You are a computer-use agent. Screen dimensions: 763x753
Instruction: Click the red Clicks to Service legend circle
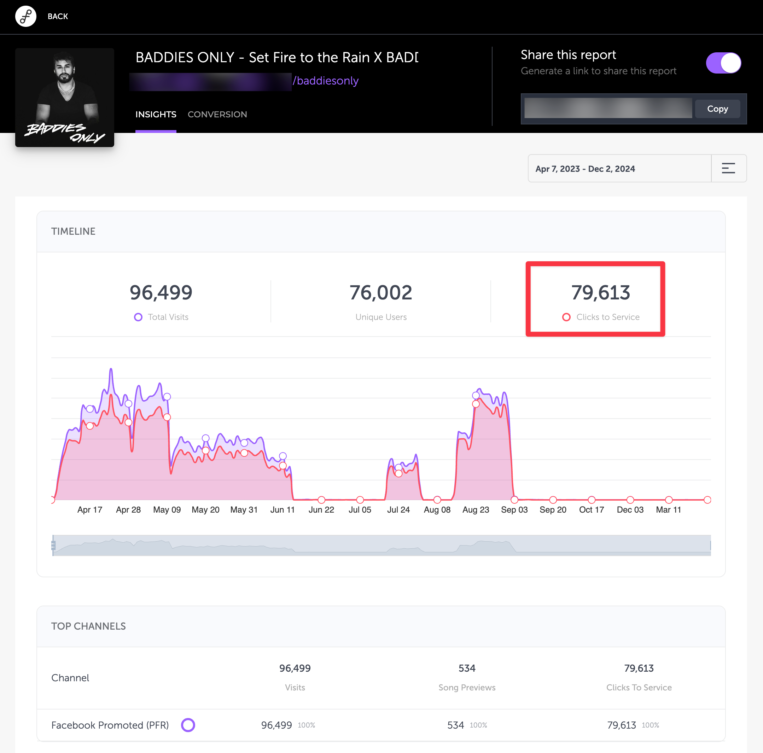[566, 317]
